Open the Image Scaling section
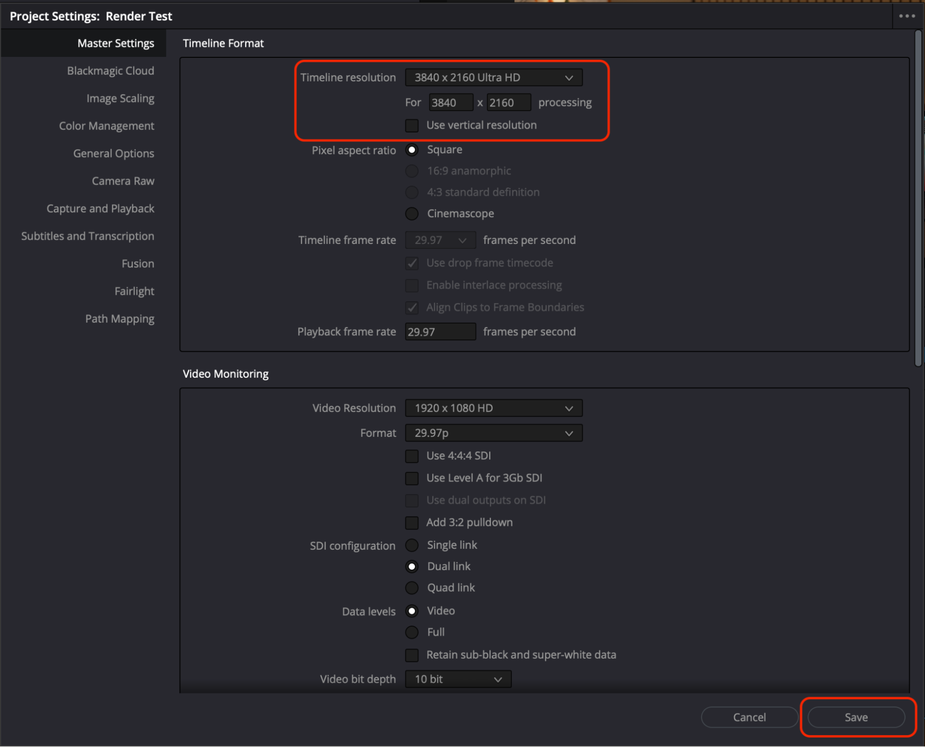The height and width of the screenshot is (747, 925). (120, 99)
